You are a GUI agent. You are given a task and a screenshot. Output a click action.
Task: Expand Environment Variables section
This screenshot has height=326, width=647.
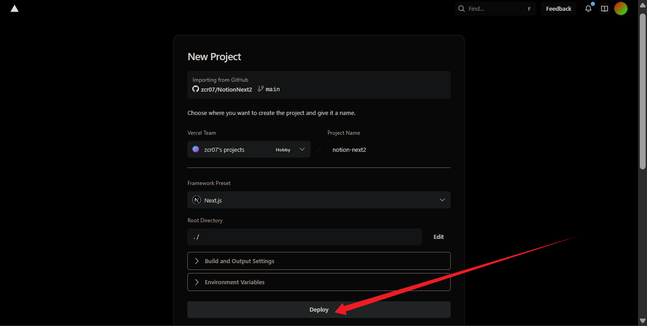319,282
